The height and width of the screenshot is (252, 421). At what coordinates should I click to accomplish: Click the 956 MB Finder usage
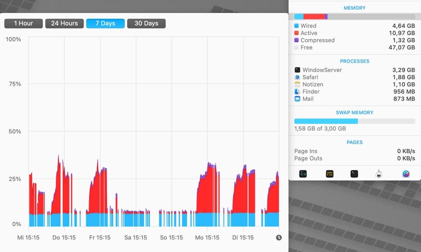point(404,92)
